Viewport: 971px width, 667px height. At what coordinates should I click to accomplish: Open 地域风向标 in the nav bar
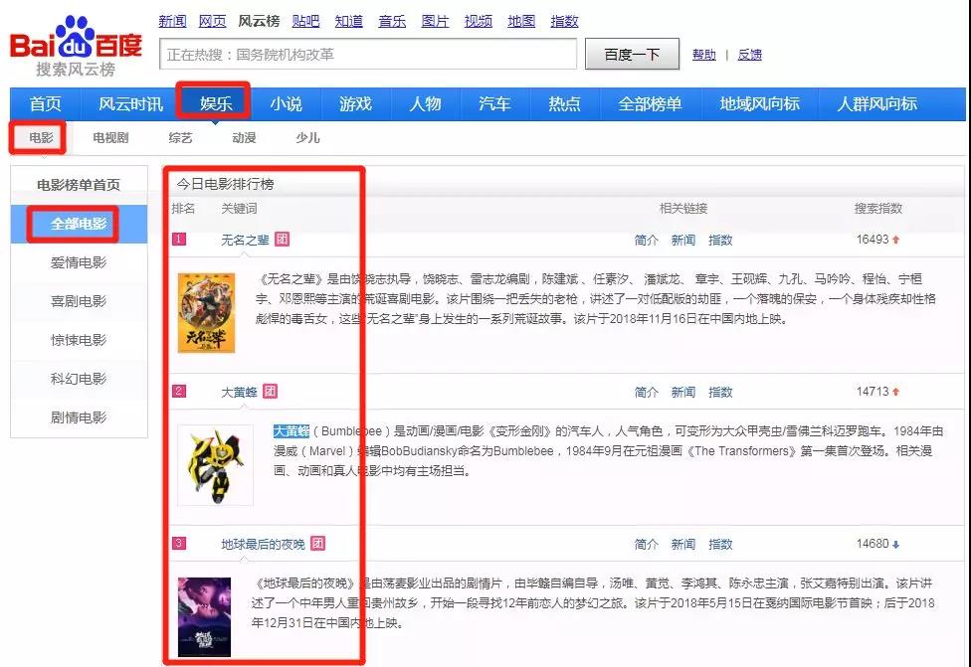(759, 103)
